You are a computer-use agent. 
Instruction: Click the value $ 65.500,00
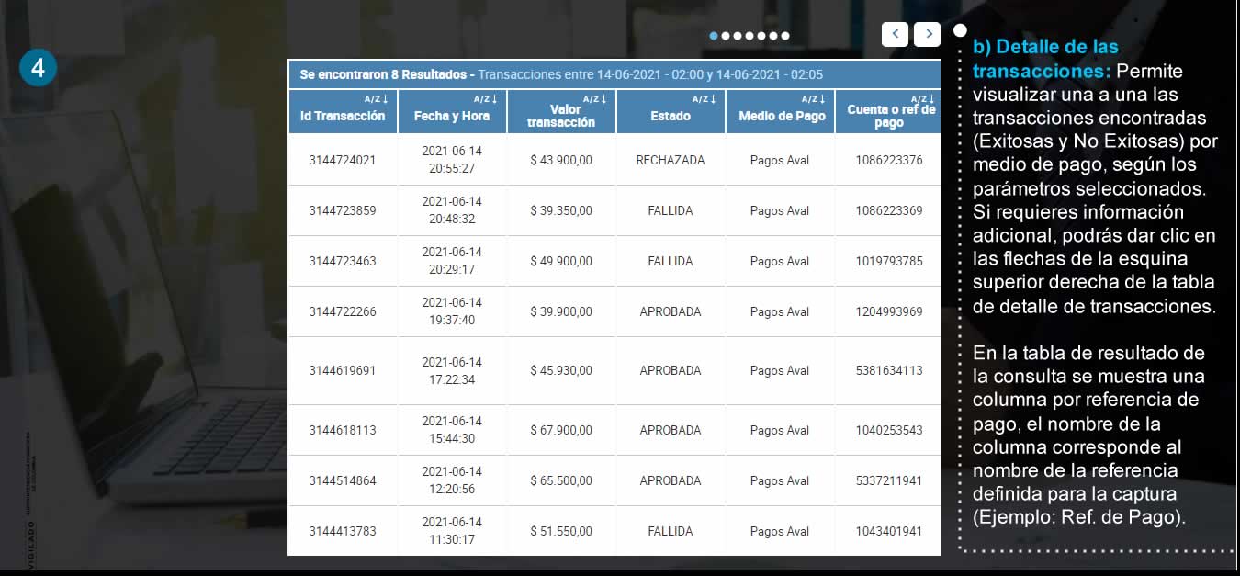[561, 480]
